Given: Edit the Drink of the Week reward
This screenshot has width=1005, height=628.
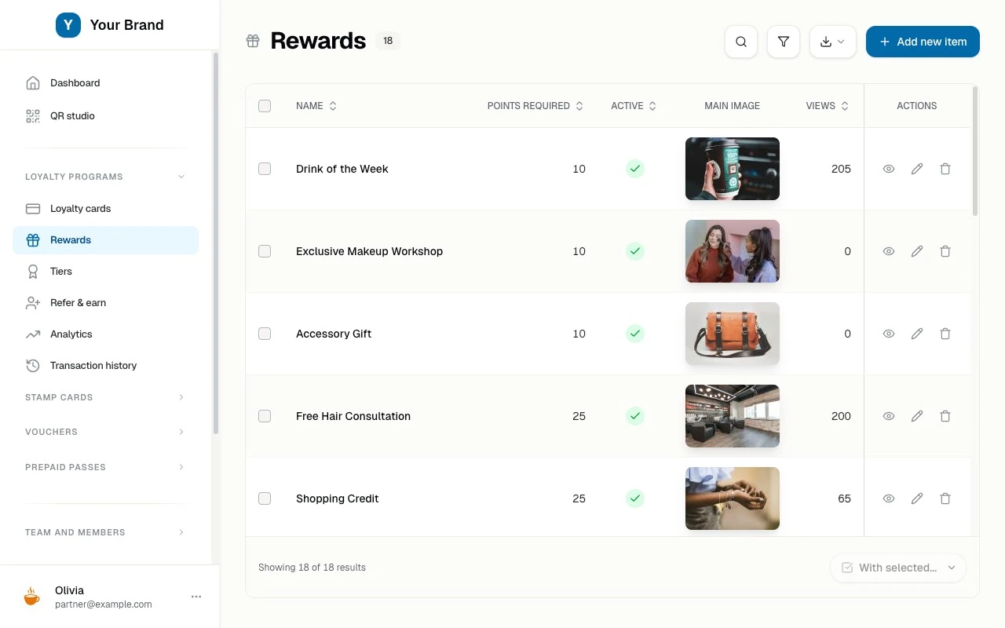Looking at the screenshot, I should pos(917,169).
